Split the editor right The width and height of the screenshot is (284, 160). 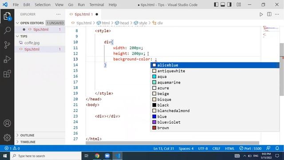click(x=269, y=14)
